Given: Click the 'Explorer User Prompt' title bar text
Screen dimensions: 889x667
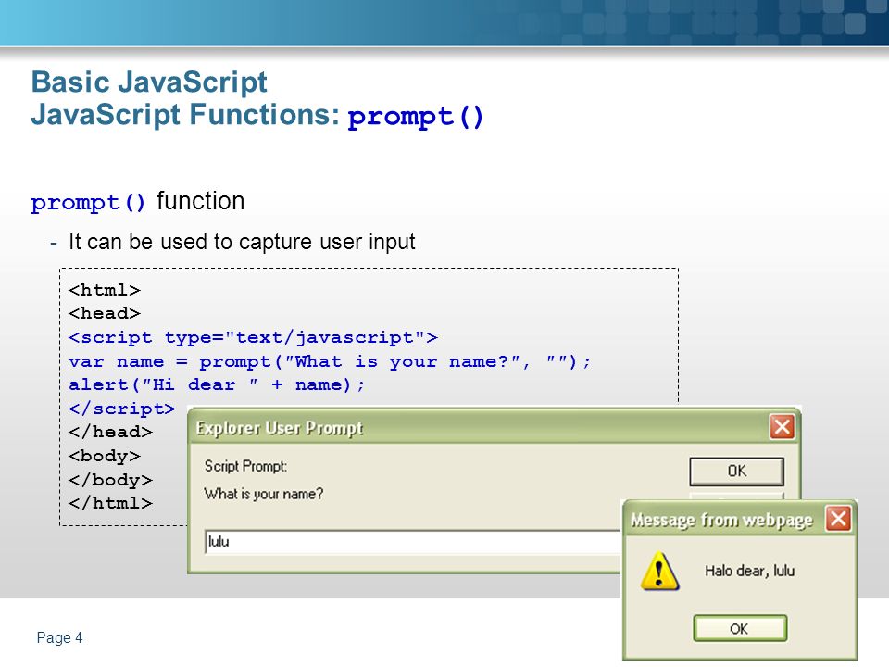Looking at the screenshot, I should (280, 428).
